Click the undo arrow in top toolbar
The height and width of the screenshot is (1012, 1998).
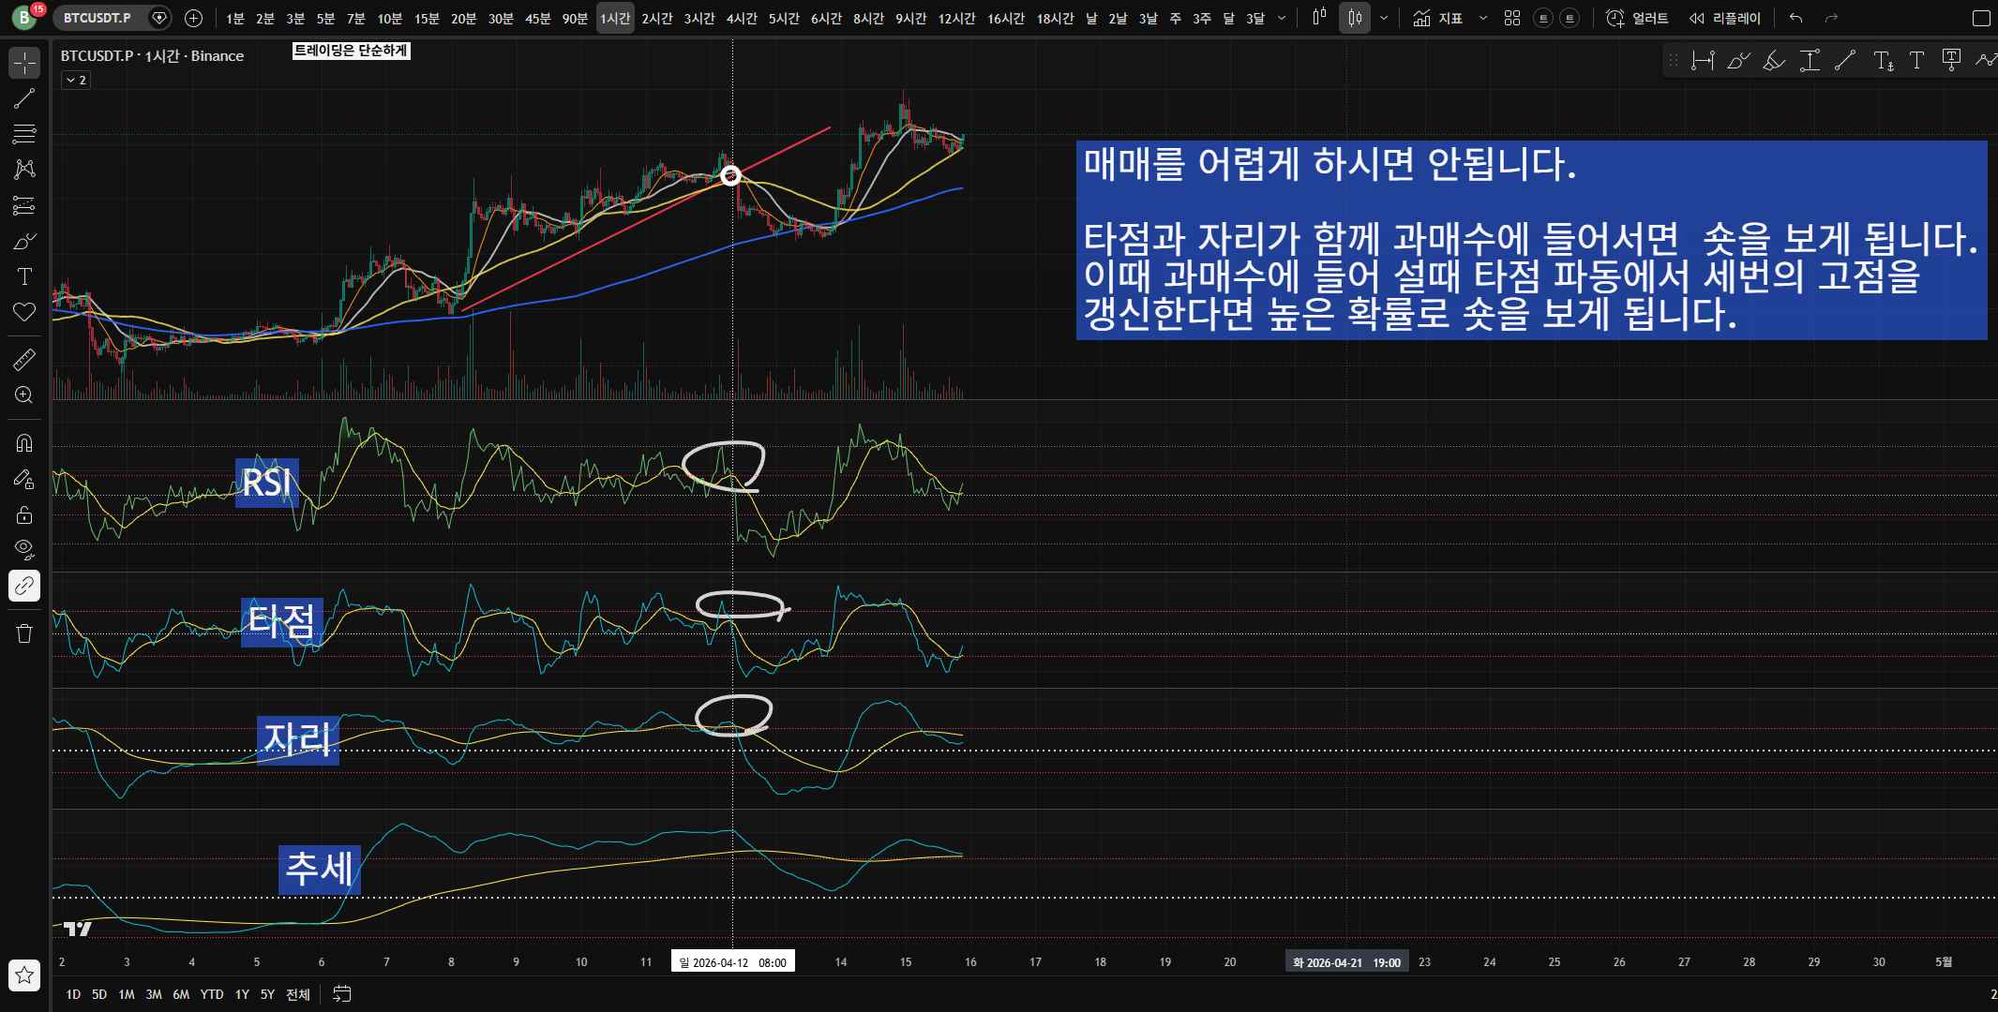point(1795,17)
